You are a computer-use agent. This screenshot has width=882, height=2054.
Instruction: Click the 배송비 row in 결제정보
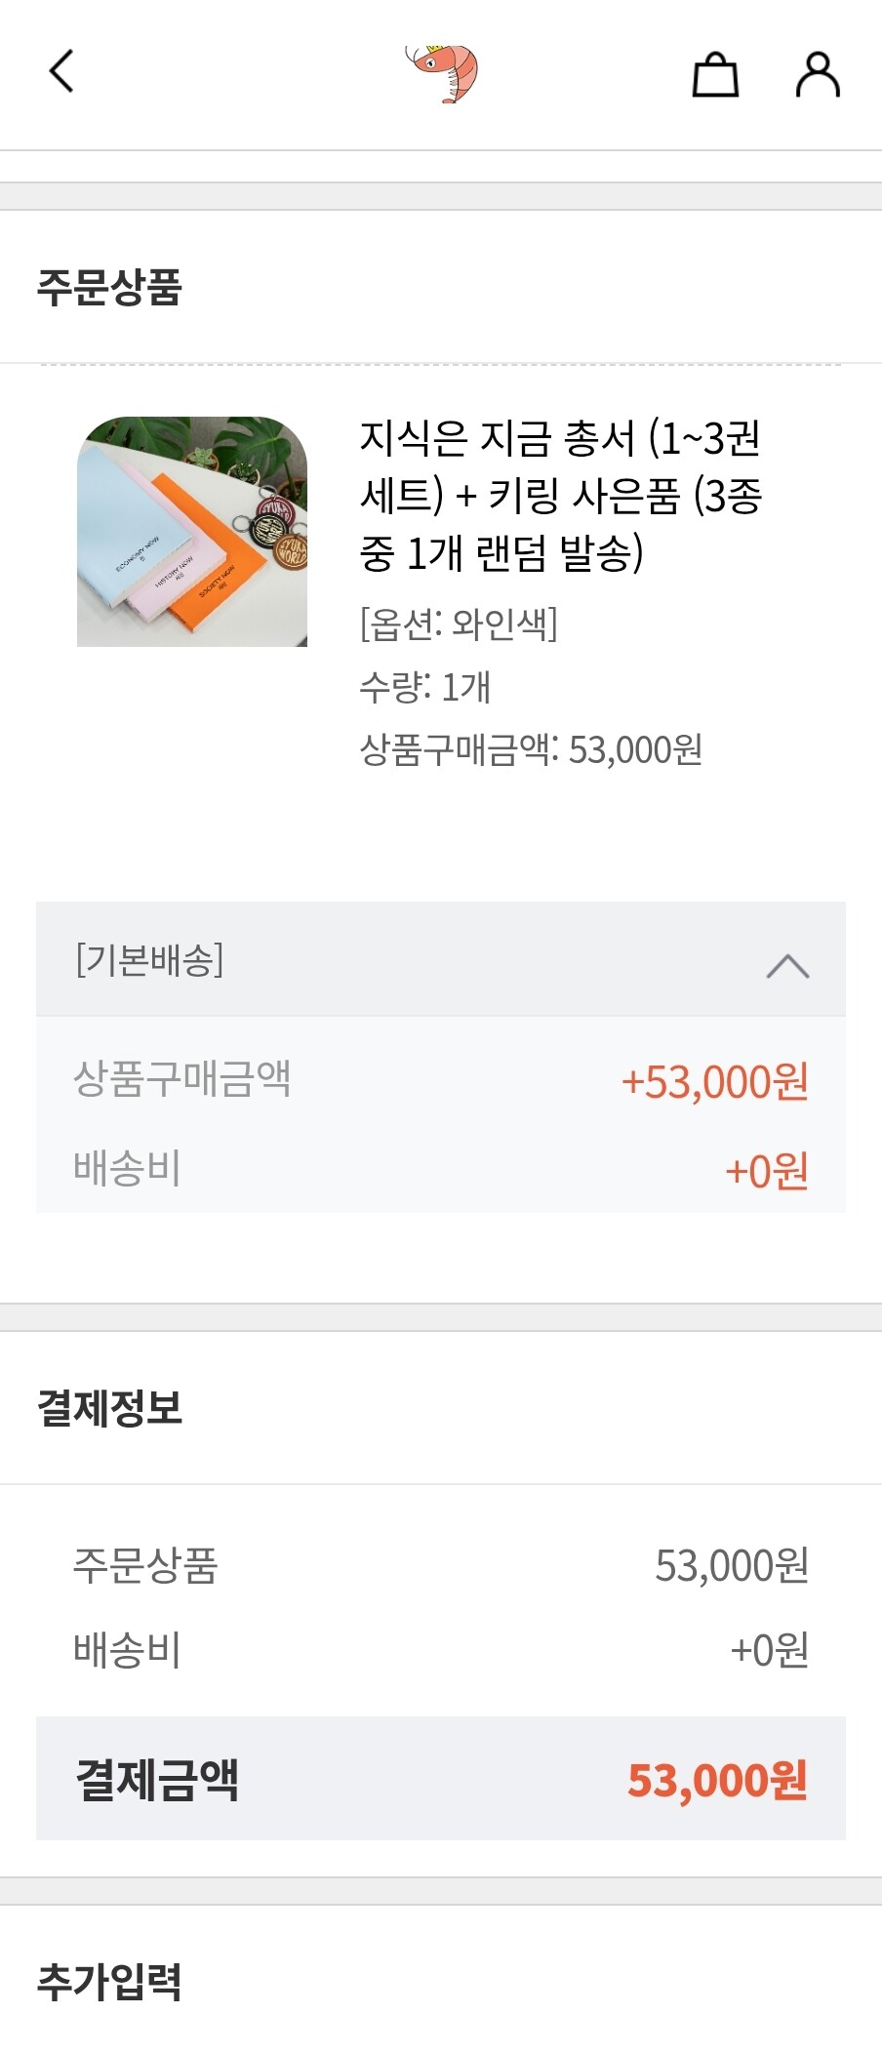point(441,1650)
